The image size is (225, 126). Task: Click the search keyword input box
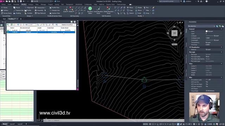click(x=169, y=1)
